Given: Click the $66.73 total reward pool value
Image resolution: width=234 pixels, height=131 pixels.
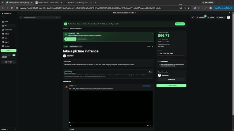Looking at the screenshot, I should pos(164,36).
